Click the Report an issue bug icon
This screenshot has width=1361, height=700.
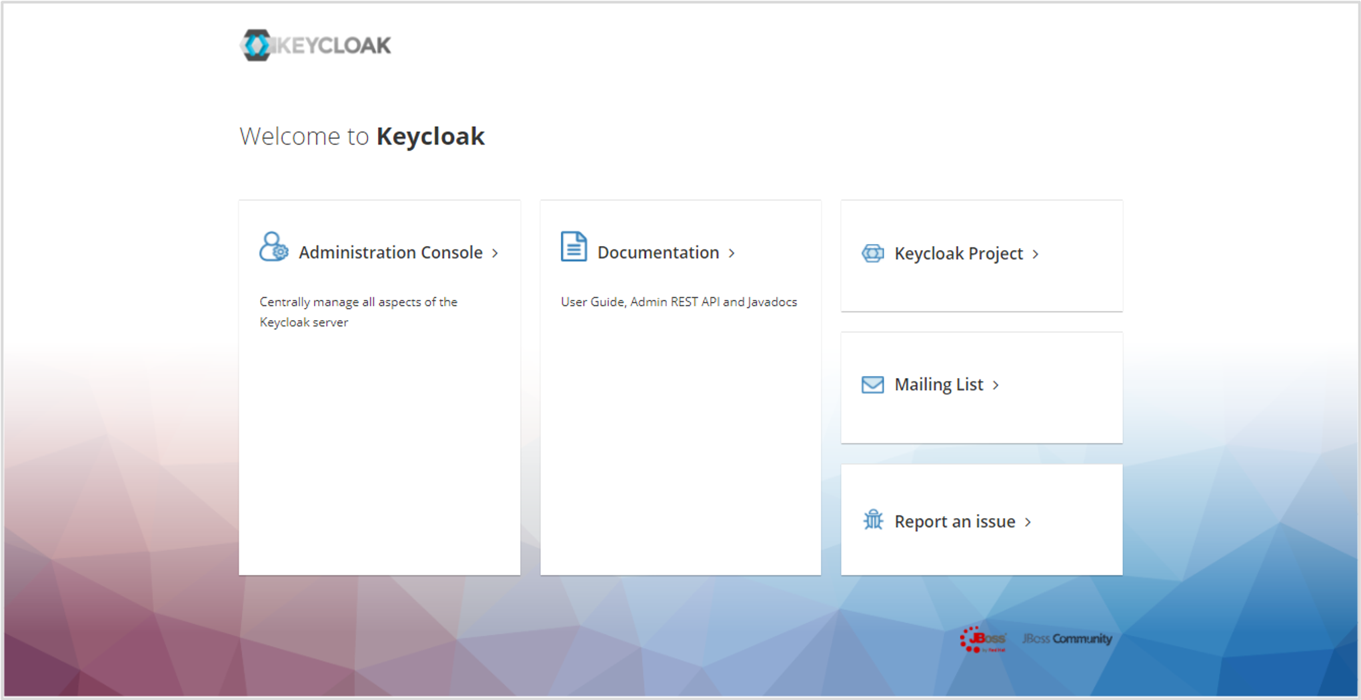(873, 519)
